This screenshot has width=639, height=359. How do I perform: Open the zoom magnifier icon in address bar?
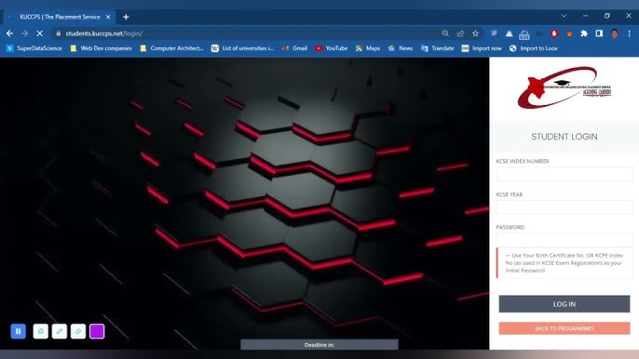445,33
